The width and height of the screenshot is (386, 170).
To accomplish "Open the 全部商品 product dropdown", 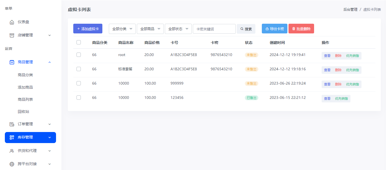I will click(x=150, y=29).
